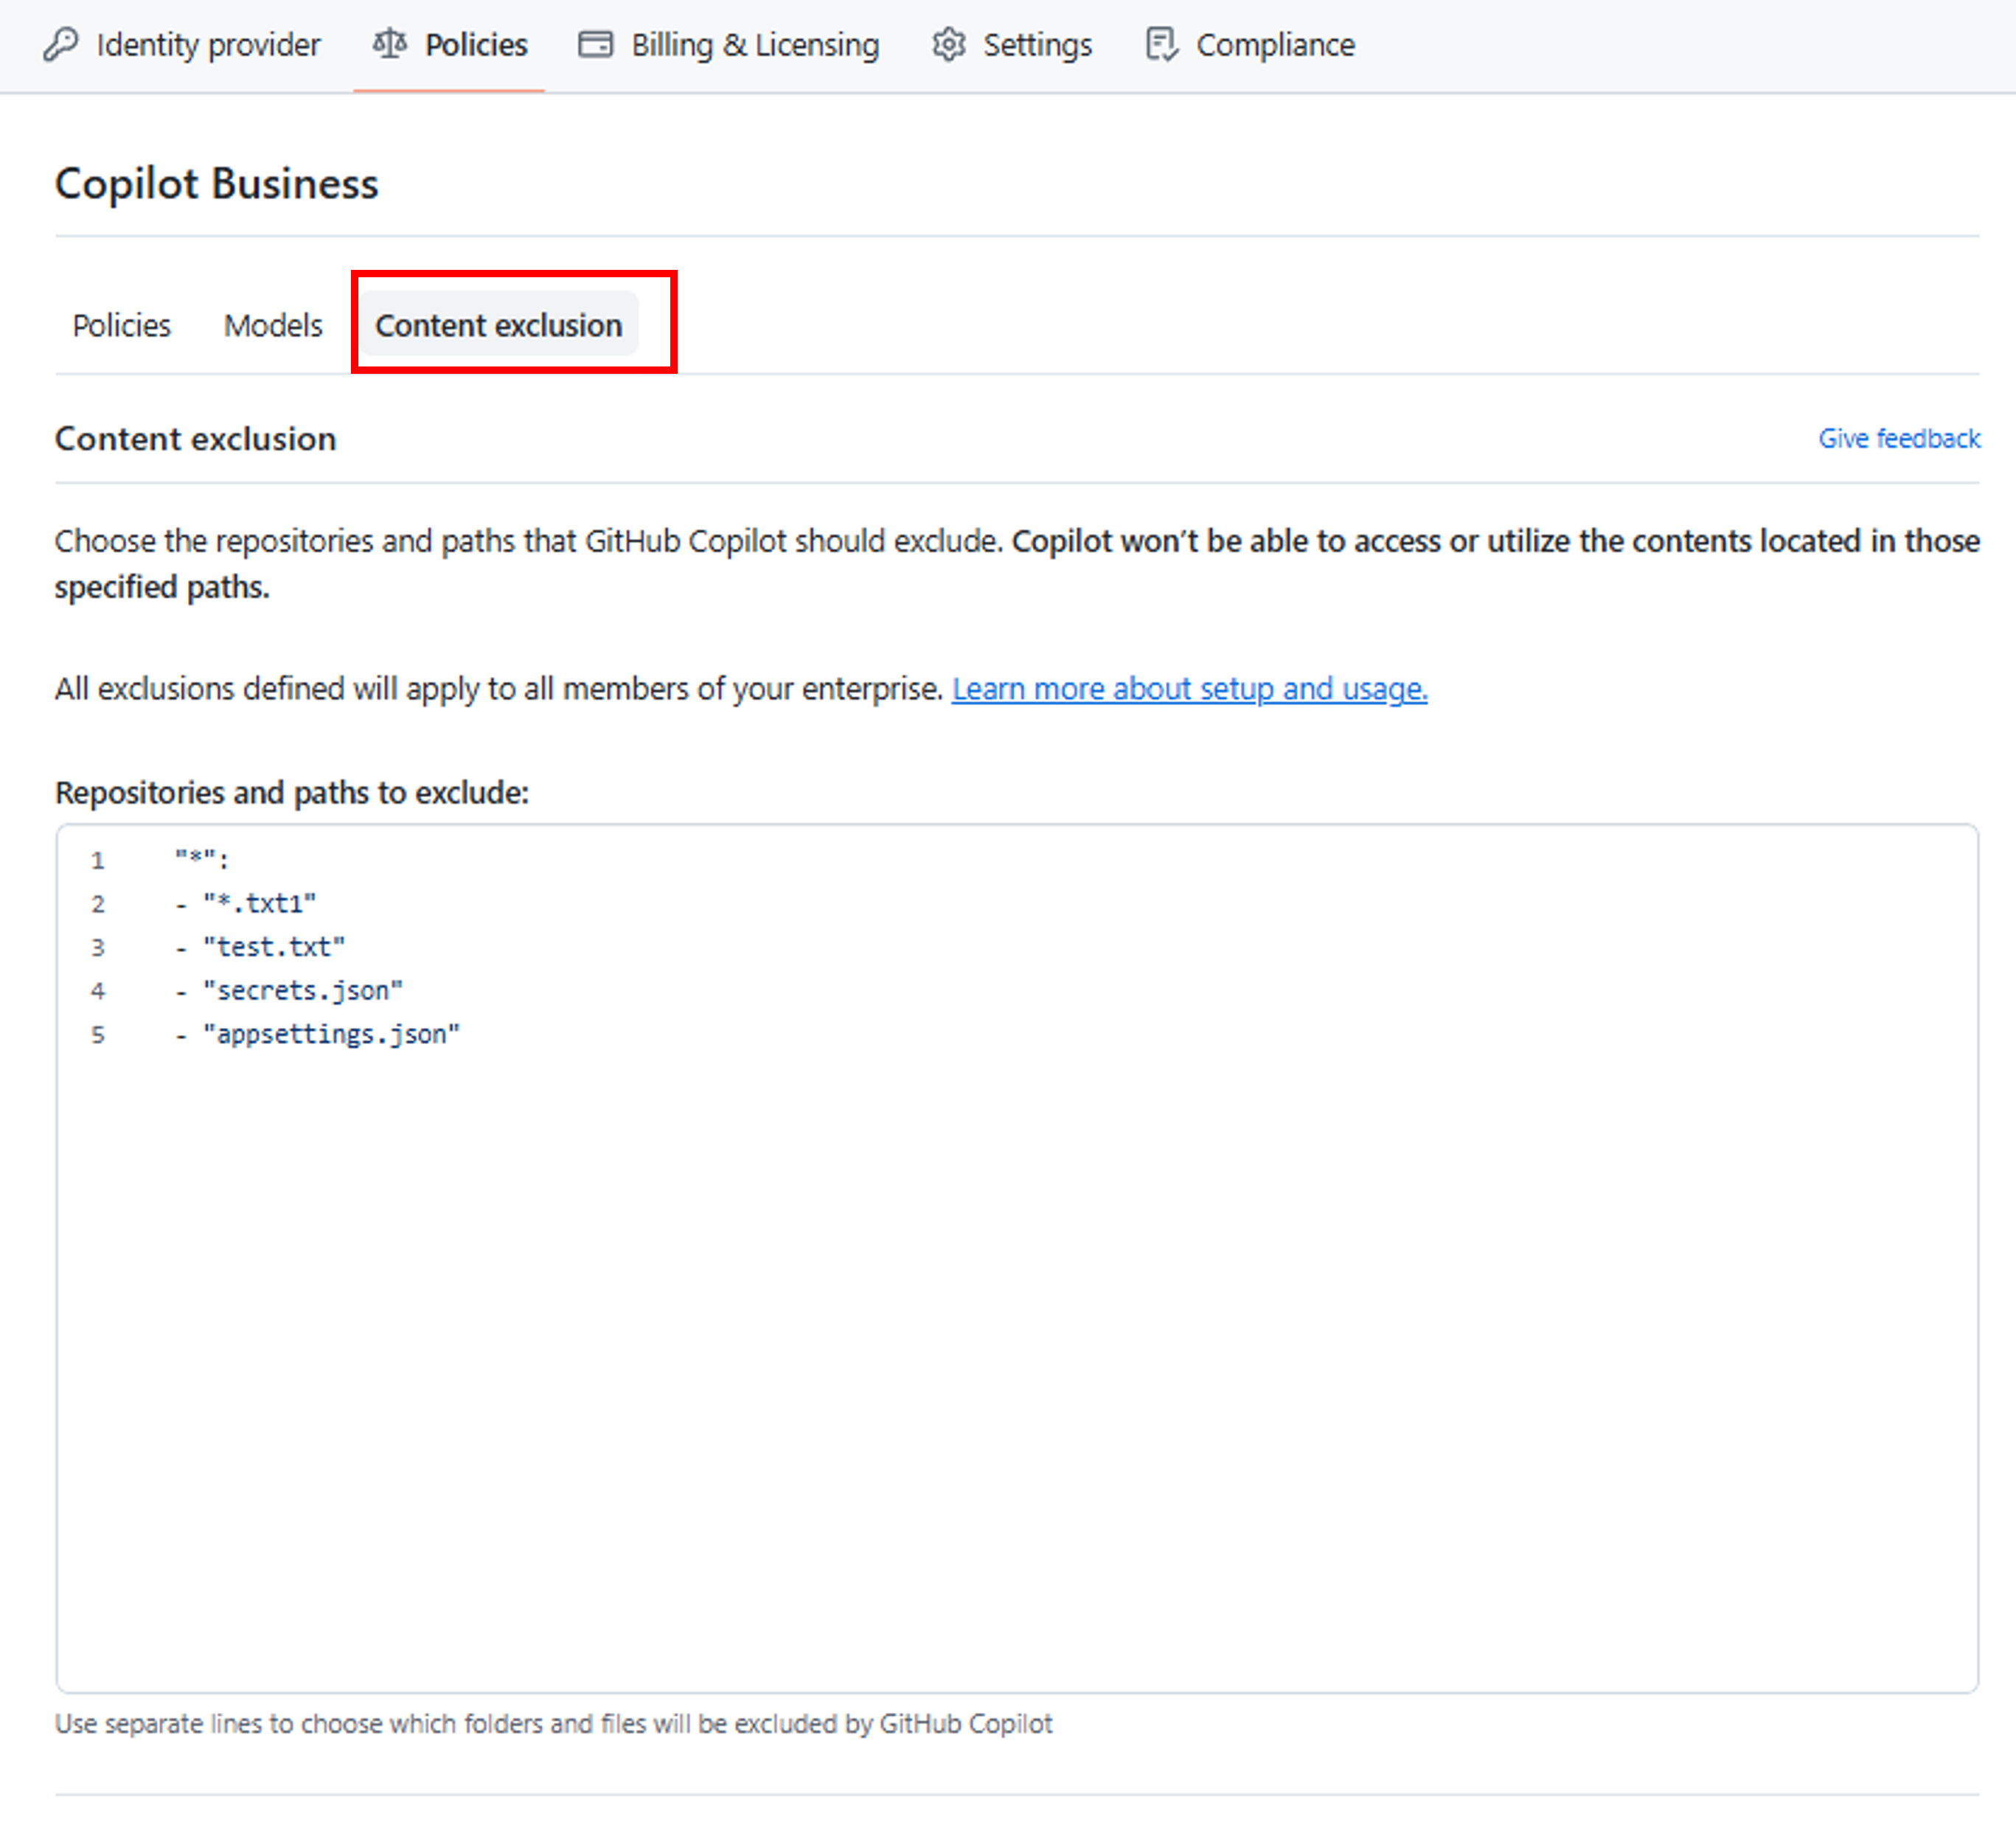Open Learn more about setup and usage link

click(x=1189, y=689)
